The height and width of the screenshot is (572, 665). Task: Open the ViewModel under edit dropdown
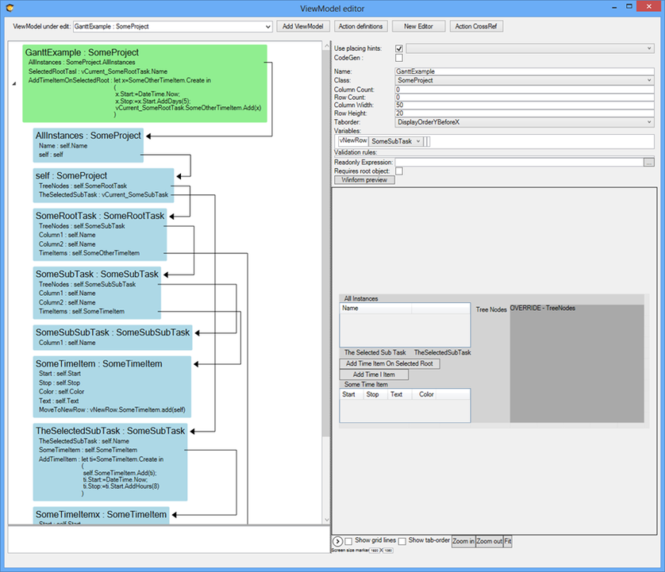(173, 26)
